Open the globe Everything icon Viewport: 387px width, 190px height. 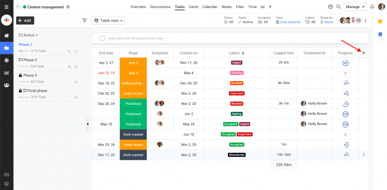coord(7,60)
